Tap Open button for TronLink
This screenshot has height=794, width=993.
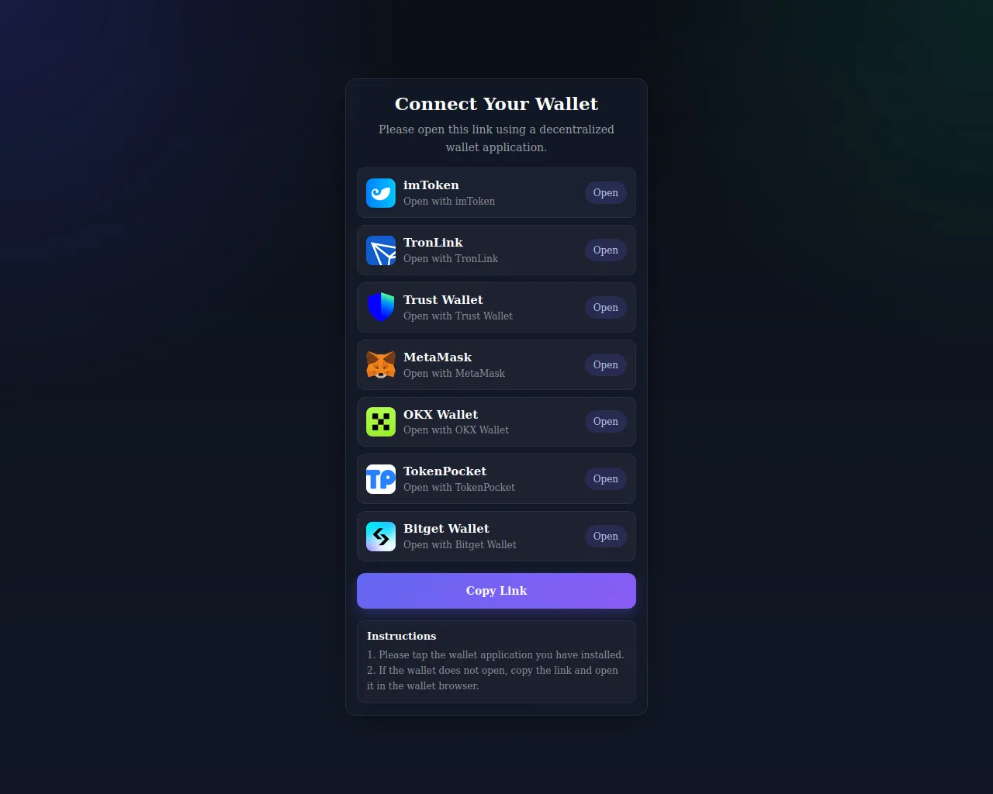(606, 250)
